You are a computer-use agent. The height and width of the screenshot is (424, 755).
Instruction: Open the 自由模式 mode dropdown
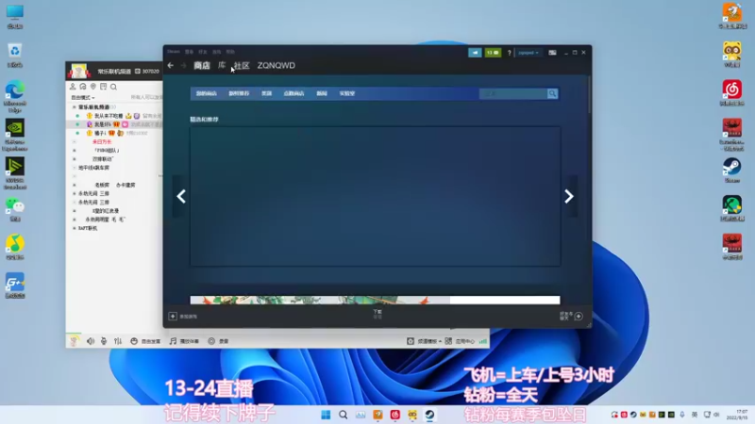83,98
